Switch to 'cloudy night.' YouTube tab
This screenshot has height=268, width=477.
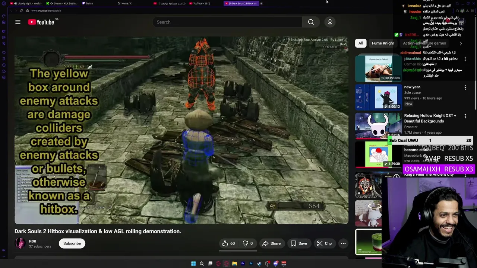pos(25,3)
